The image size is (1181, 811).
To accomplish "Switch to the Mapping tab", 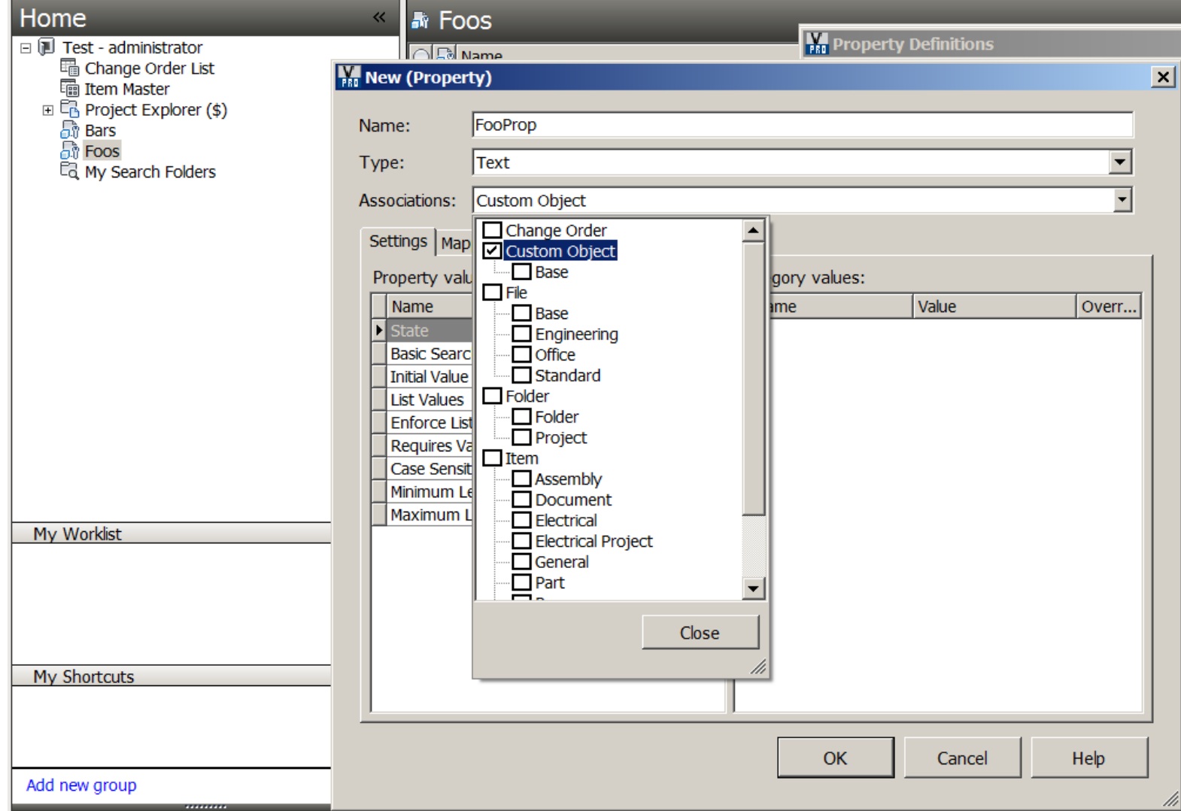I will tap(455, 243).
